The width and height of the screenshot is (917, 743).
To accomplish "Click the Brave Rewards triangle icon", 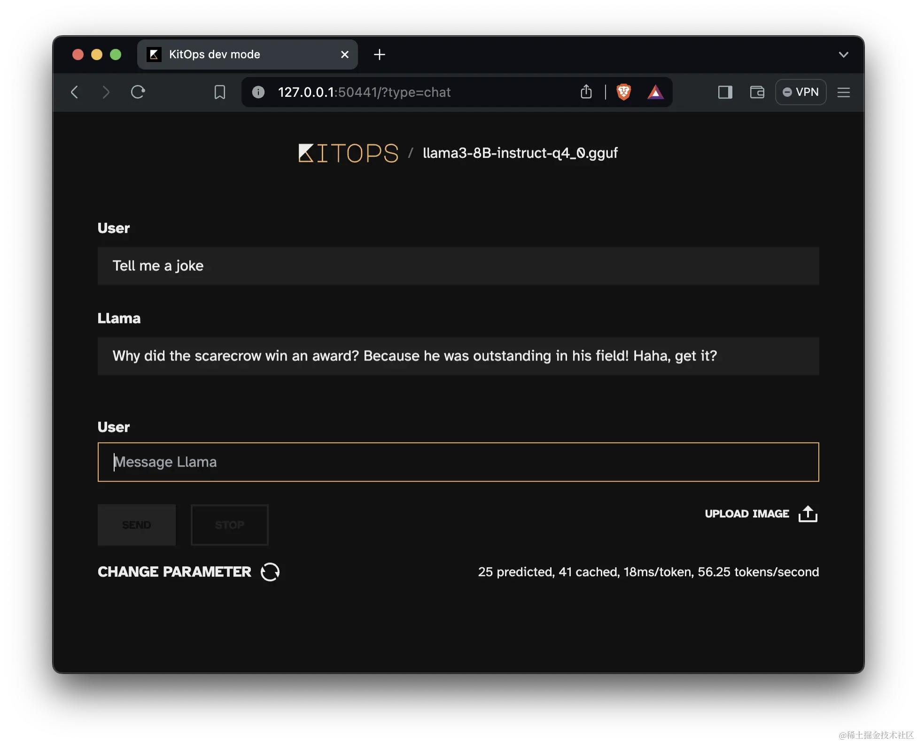I will click(655, 92).
